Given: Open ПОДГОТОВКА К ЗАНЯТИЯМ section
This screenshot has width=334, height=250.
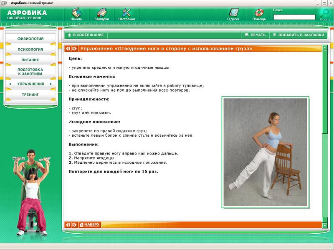Looking at the screenshot, I should pos(30,72).
